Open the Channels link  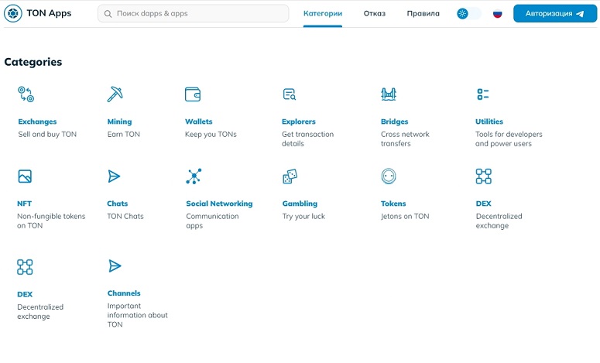124,293
